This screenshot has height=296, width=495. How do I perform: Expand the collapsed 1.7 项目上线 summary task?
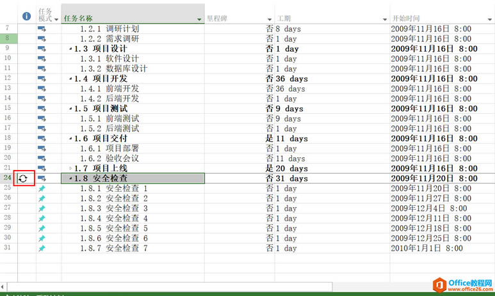coord(70,169)
